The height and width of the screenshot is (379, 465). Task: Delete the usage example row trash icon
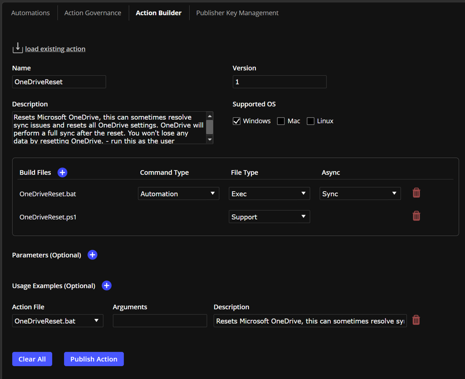coord(416,320)
